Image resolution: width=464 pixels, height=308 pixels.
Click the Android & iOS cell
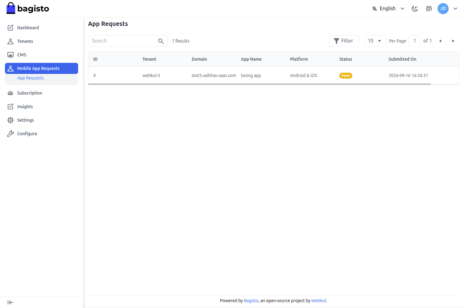point(304,75)
